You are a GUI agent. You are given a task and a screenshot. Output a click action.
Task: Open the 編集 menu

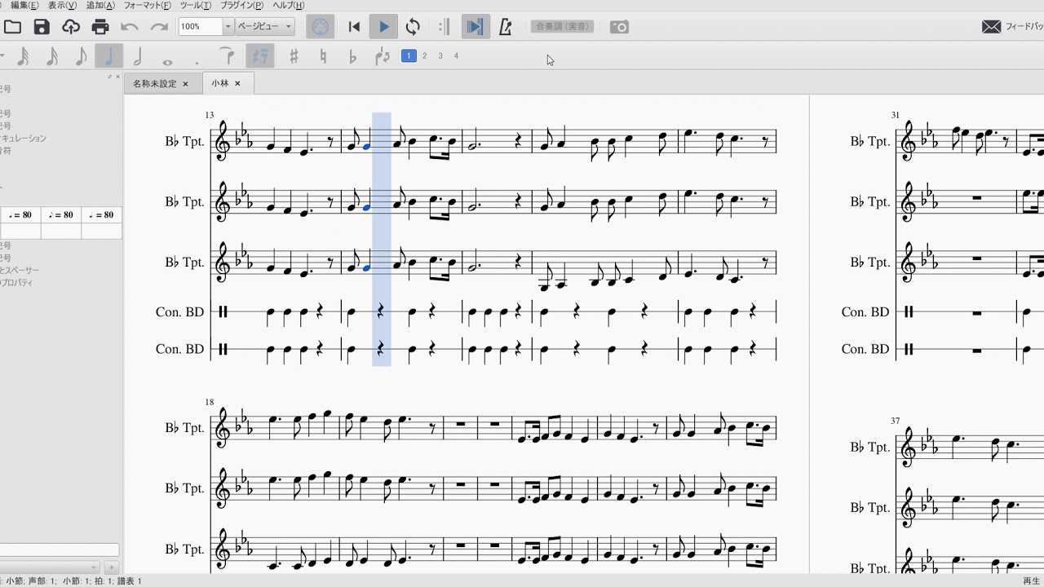click(x=24, y=6)
